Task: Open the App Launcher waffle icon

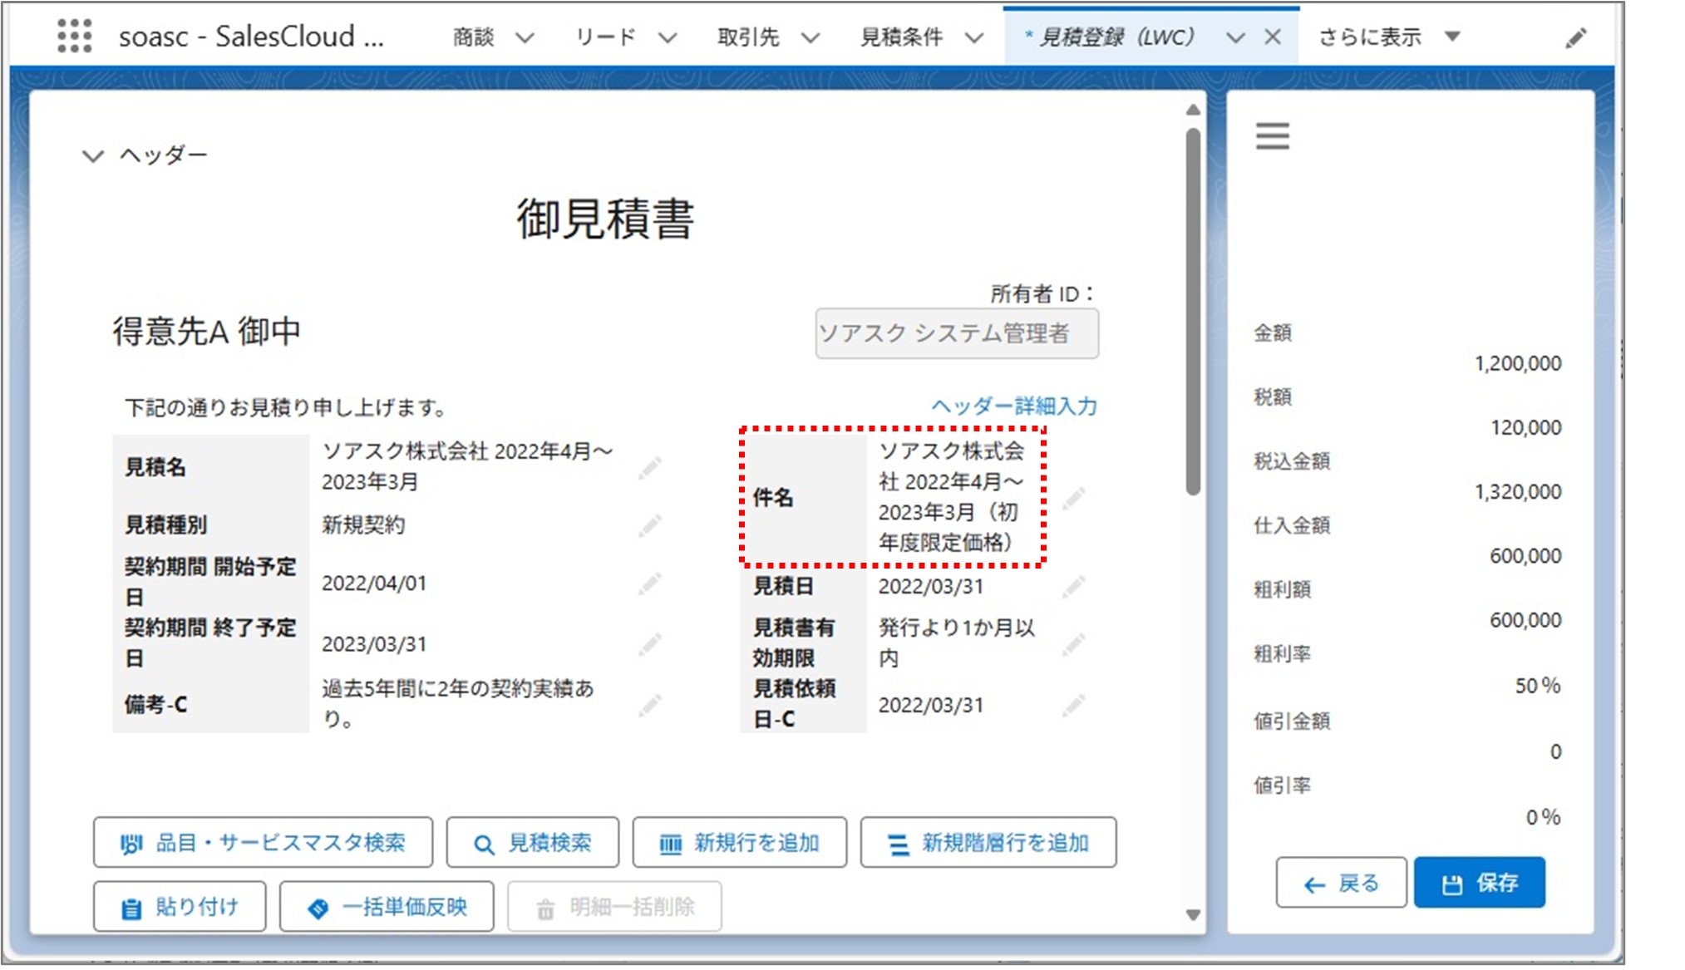Action: click(75, 37)
